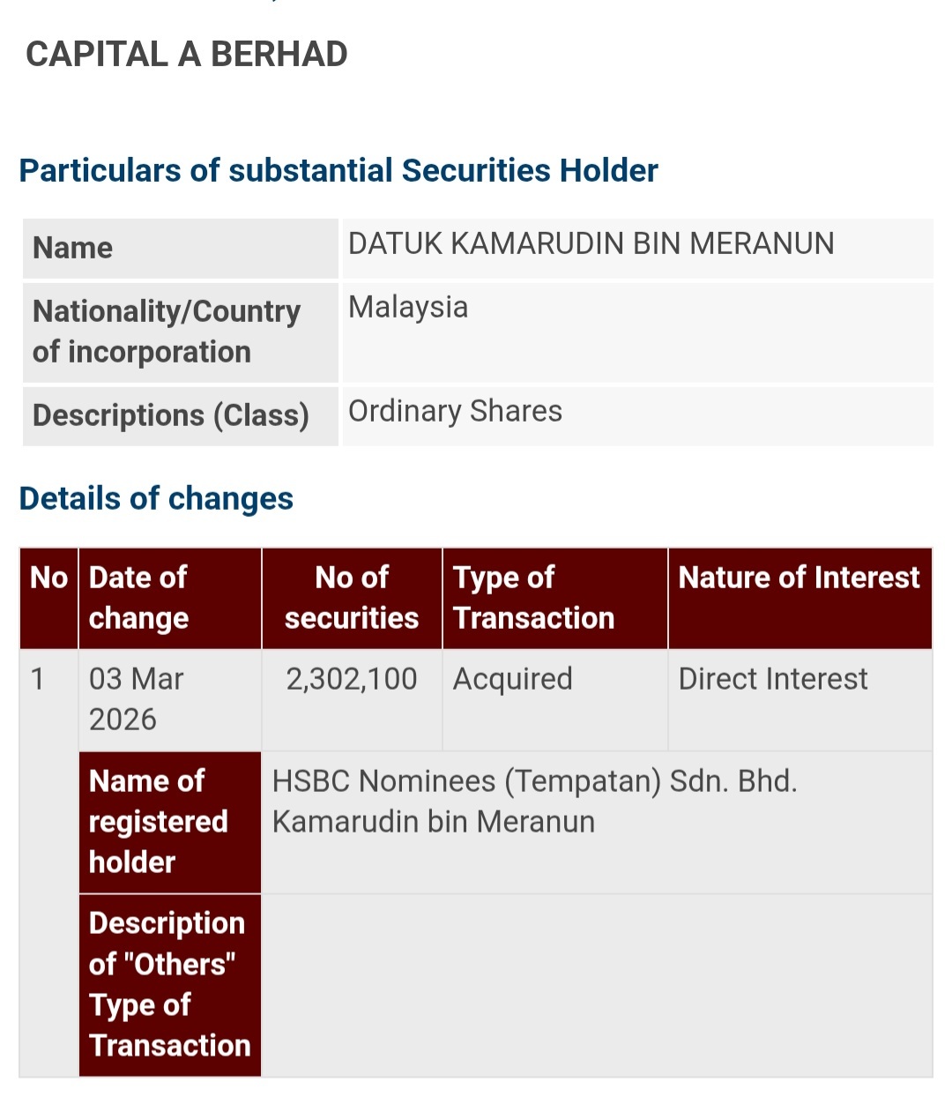Click the Particulars of substantial Securities Holder heading
Viewport: 952px width, 1112px height.
(x=338, y=170)
